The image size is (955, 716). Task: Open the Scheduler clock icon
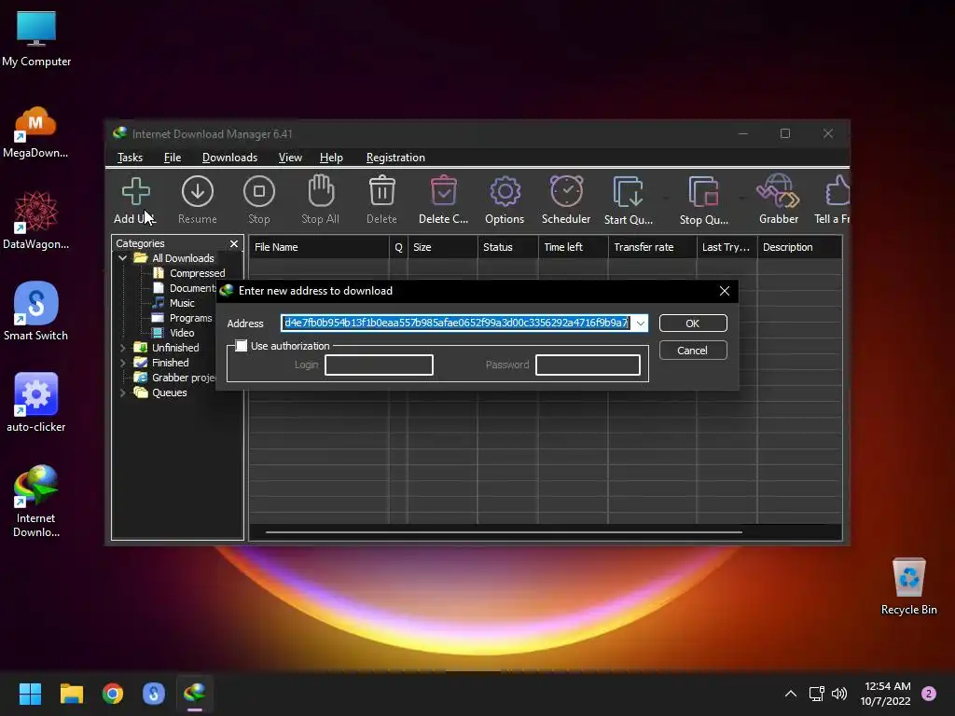[x=566, y=192]
